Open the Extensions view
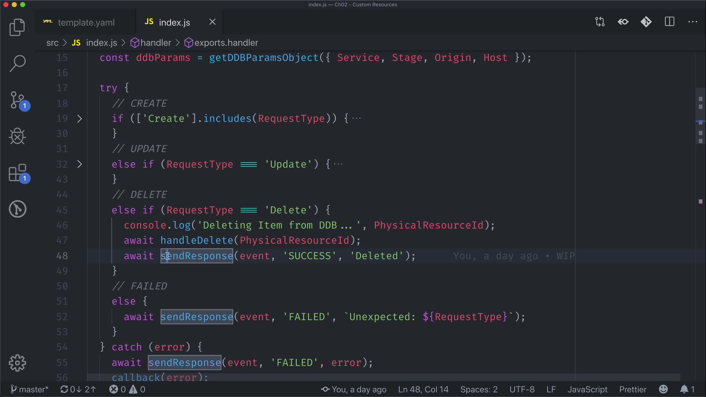 [x=17, y=173]
